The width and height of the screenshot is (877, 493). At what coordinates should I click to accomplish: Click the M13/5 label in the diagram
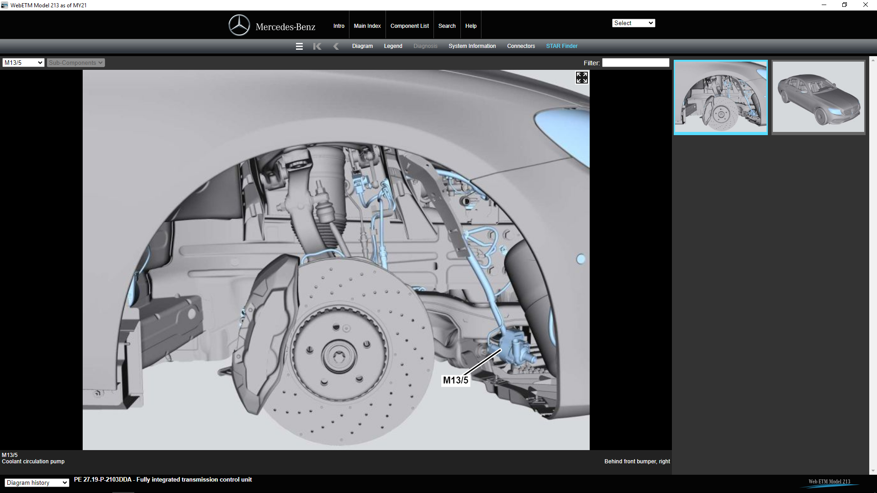click(455, 380)
